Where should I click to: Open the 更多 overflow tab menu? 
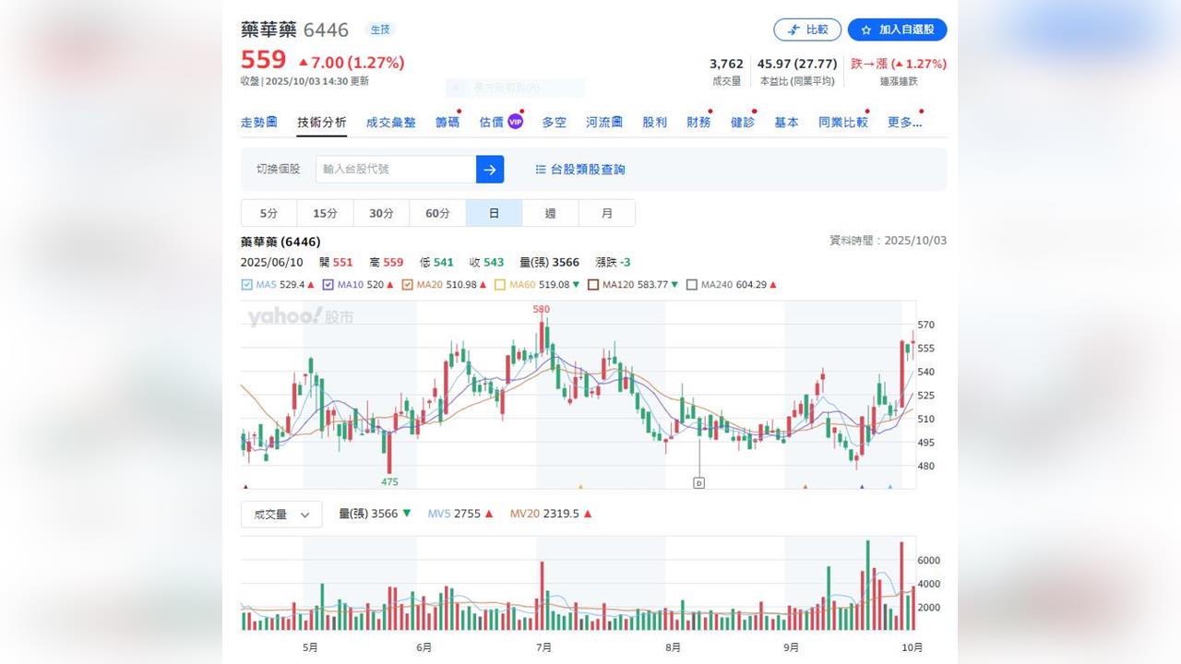click(x=904, y=122)
